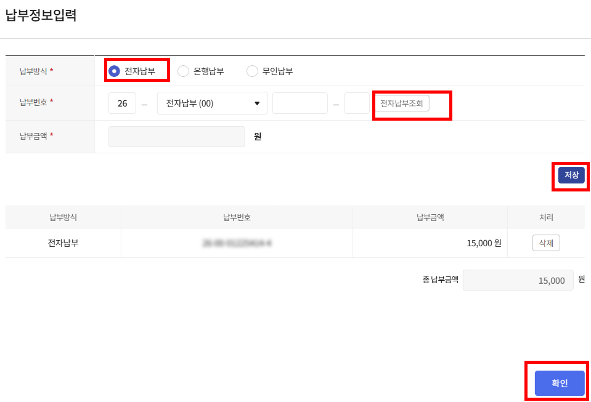The height and width of the screenshot is (402, 591).
Task: Choose the 은행납부 payment method option
Action: (x=183, y=71)
